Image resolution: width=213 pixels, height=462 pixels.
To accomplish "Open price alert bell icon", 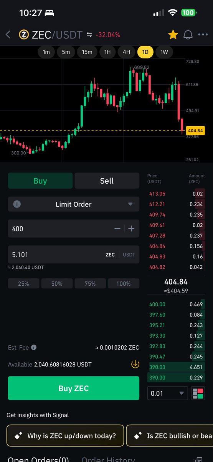I will [188, 35].
